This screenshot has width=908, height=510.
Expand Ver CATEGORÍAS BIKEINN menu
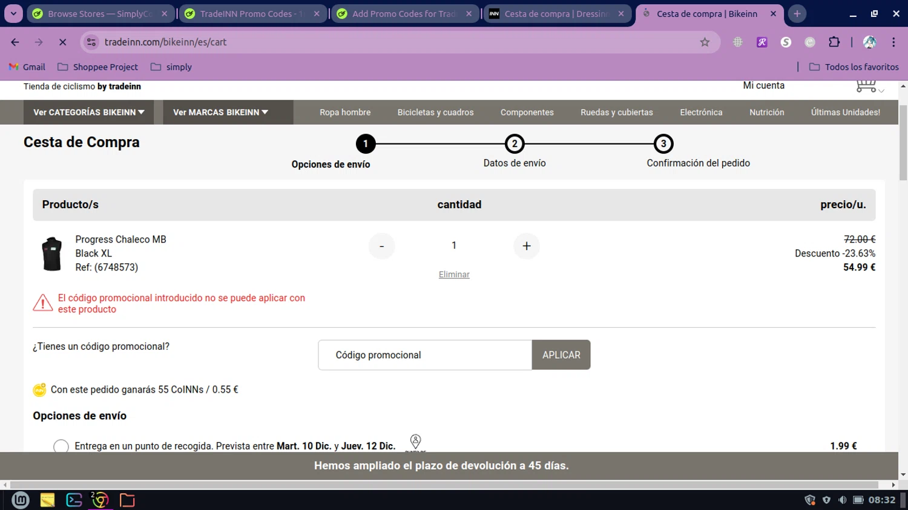pyautogui.click(x=88, y=112)
